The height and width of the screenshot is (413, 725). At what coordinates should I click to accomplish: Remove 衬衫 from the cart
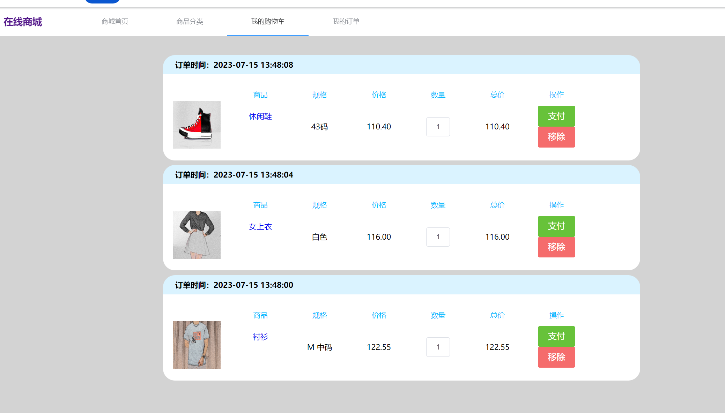point(556,357)
